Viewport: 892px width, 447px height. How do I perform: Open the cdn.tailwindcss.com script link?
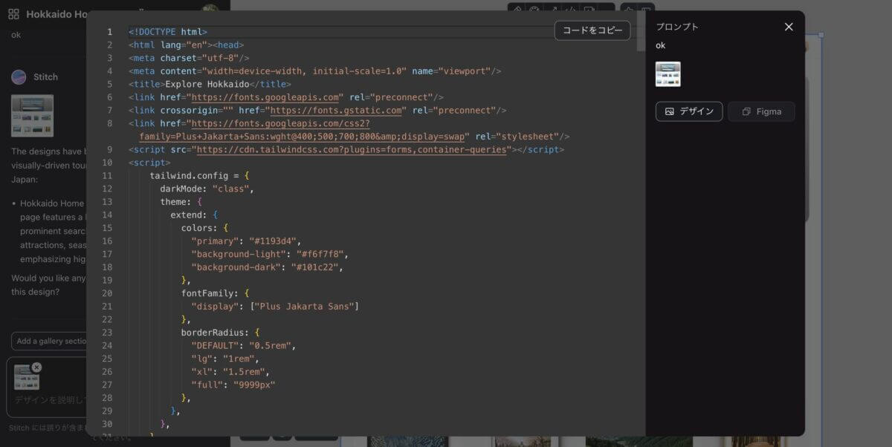point(352,149)
